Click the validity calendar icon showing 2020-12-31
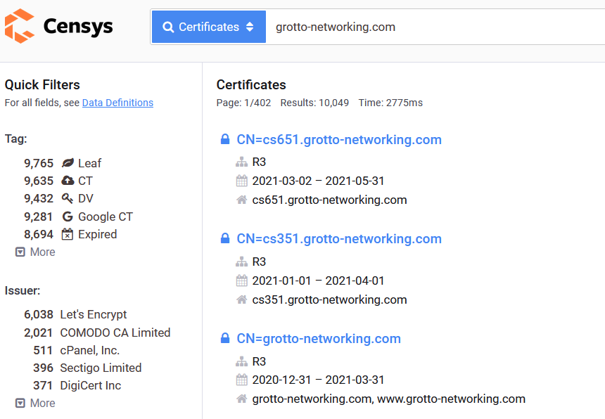This screenshot has height=419, width=605. 241,380
